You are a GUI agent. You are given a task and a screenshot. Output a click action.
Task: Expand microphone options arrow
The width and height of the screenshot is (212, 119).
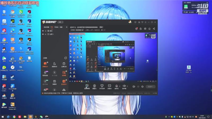(x=120, y=86)
